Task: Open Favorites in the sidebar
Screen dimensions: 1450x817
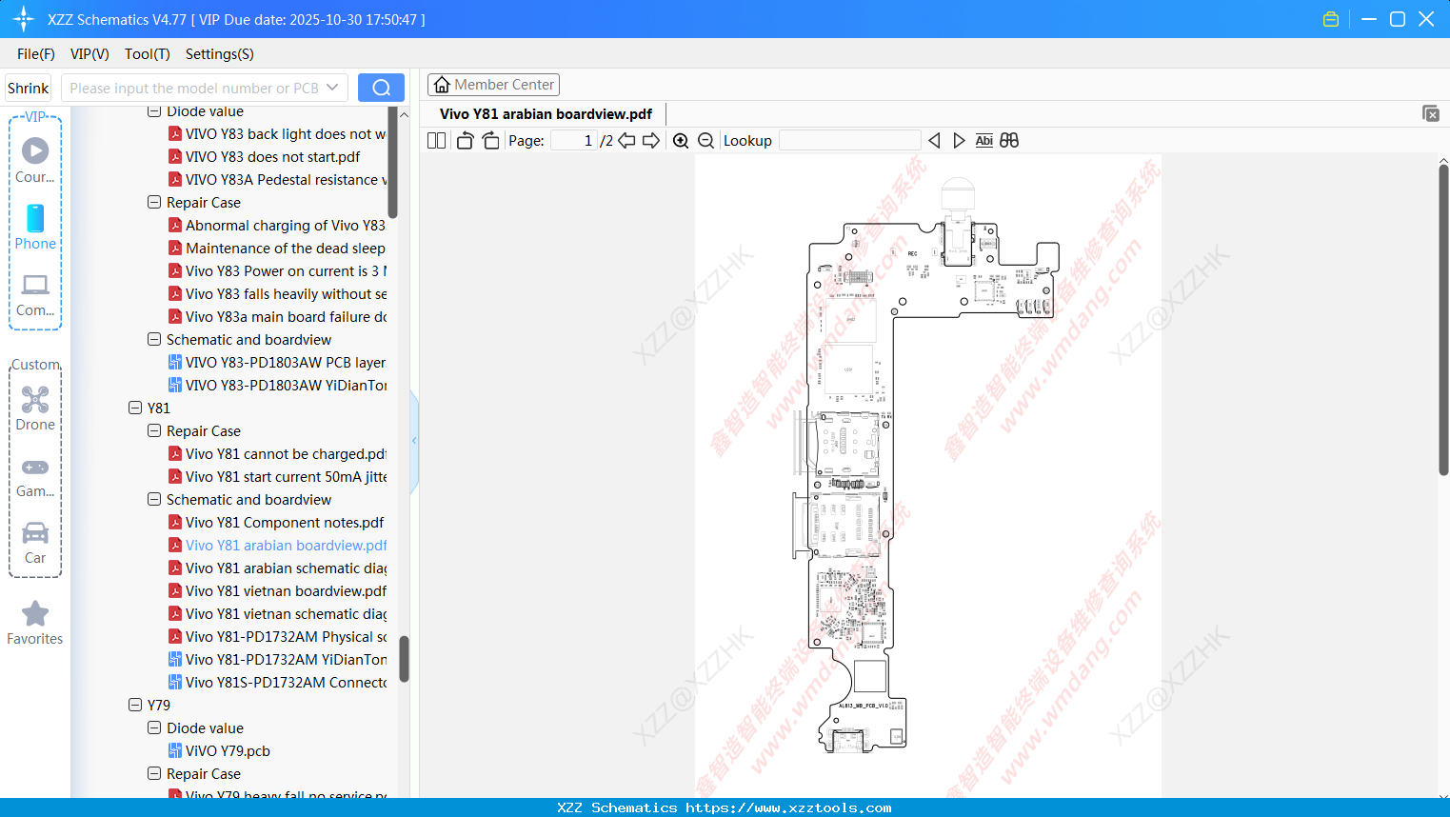Action: (35, 623)
